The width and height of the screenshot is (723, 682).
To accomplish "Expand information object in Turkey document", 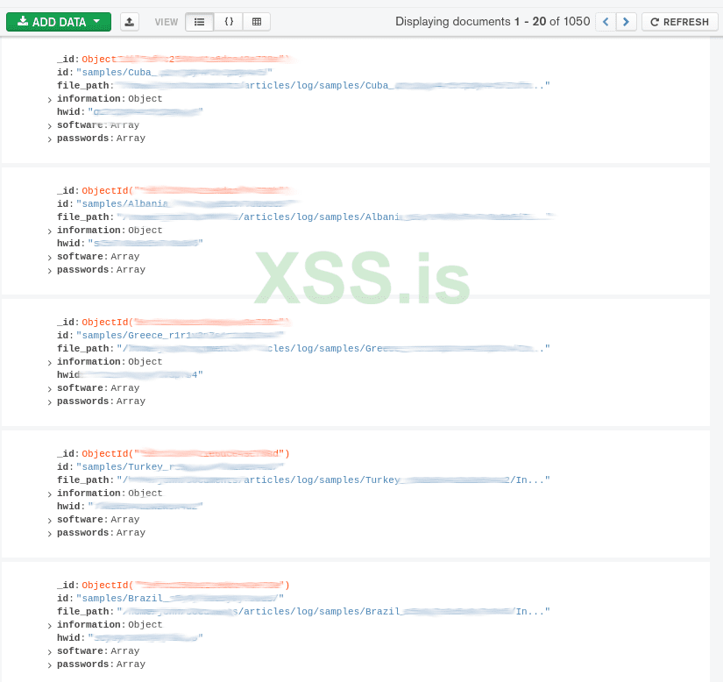I will (x=49, y=494).
